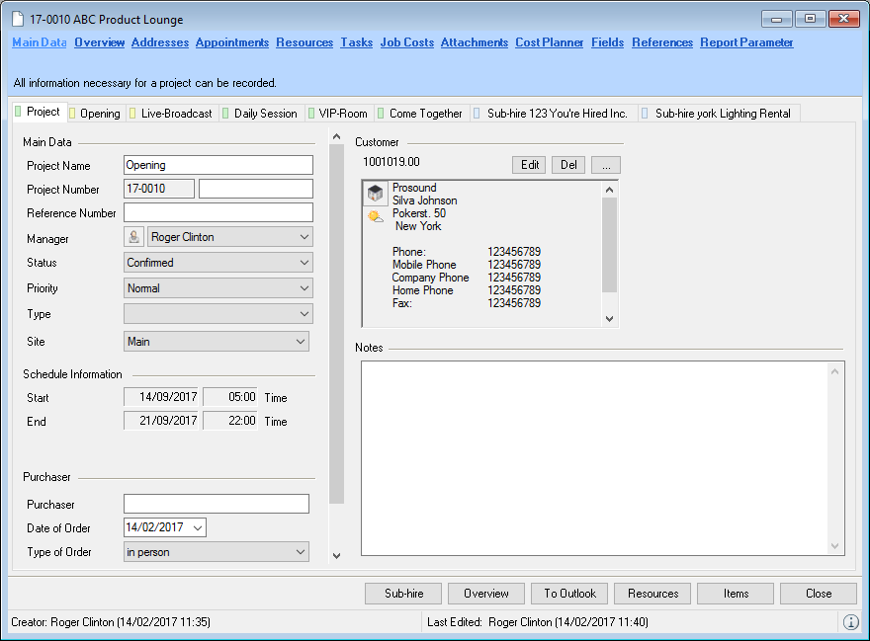Click the manager contact person icon
The image size is (870, 641).
click(x=134, y=237)
